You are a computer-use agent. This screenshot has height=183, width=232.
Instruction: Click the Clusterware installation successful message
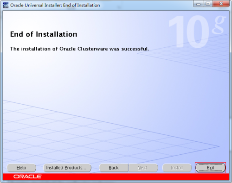tap(79, 49)
